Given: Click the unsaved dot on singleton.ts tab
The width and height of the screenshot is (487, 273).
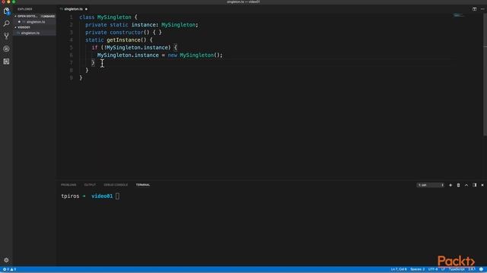Looking at the screenshot, I should click(86, 9).
